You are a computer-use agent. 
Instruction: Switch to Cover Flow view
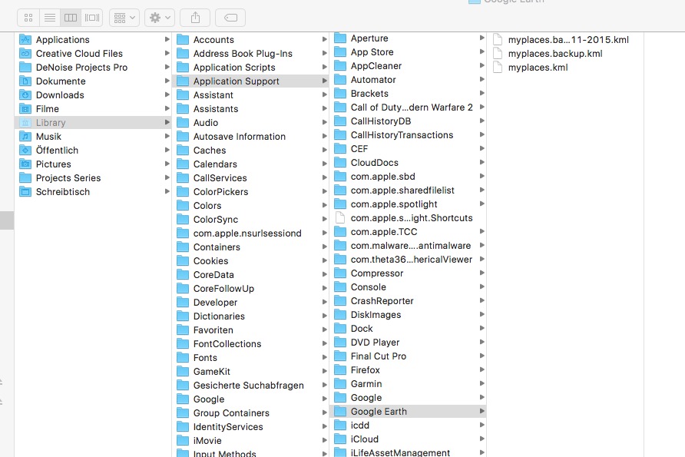click(x=92, y=17)
